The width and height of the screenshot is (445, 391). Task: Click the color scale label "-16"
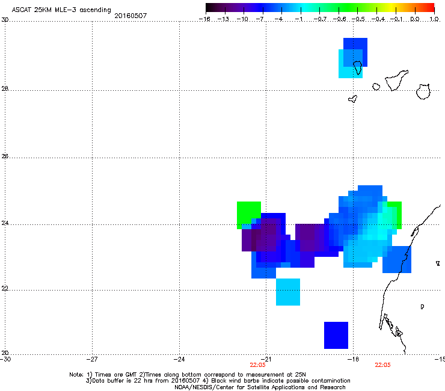(x=204, y=19)
